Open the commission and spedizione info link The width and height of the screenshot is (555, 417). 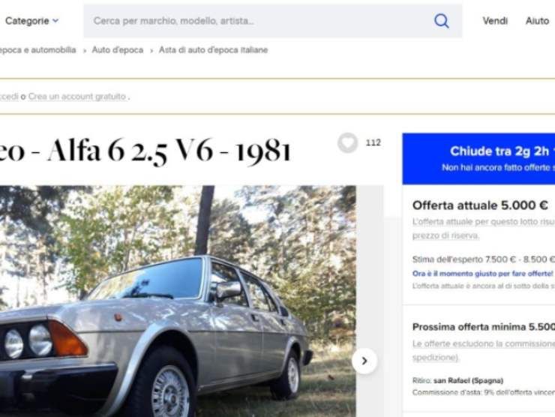[484, 350]
